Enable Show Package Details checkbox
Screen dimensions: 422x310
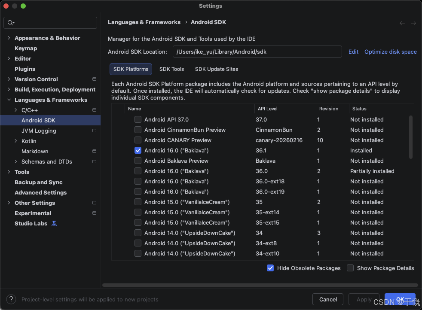[350, 268]
